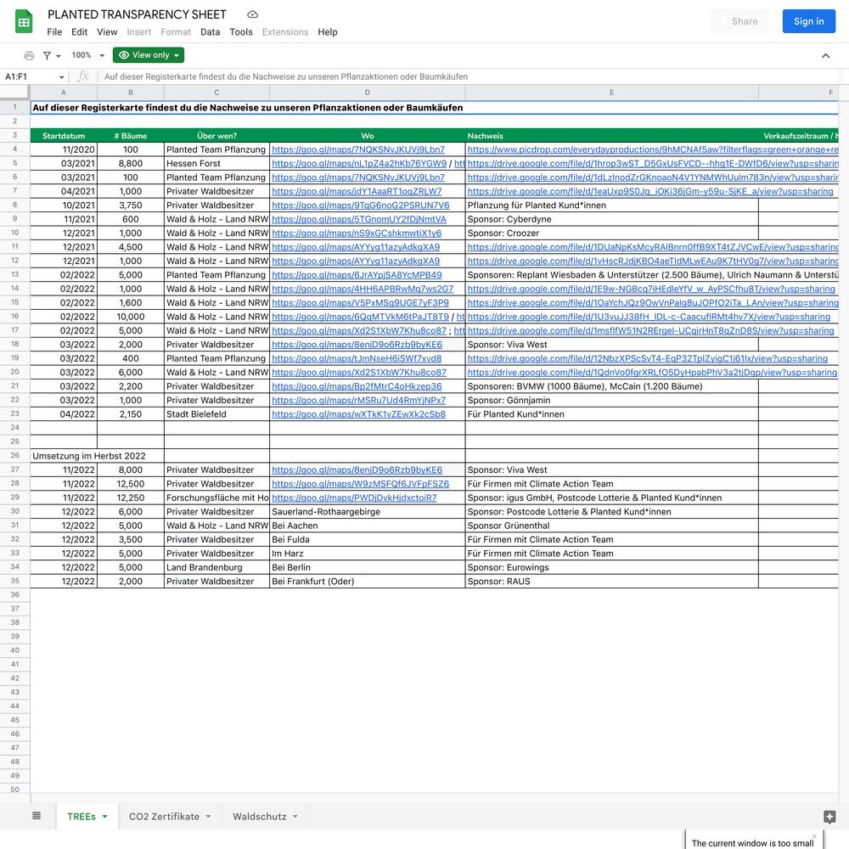Switch to the CO2 Zertifikate sheet tab
849x849 pixels.
pos(164,817)
